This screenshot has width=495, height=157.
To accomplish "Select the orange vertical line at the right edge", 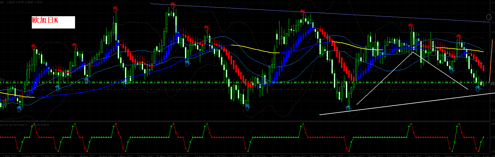I will 491,60.
